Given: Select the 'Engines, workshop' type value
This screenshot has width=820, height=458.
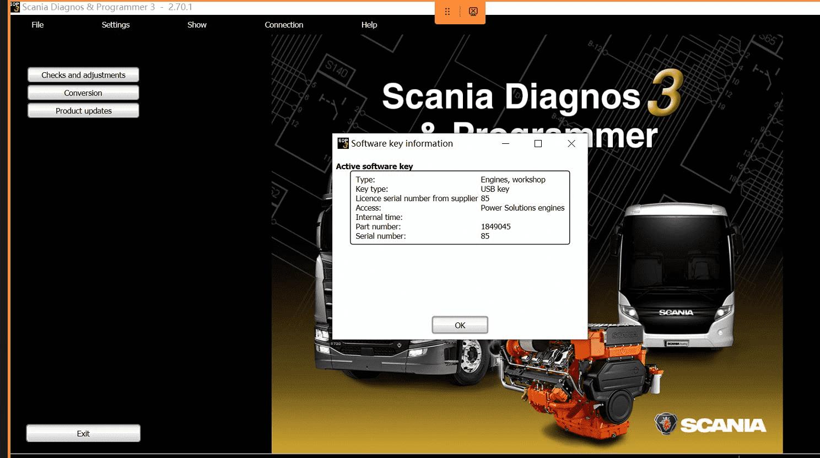Looking at the screenshot, I should coord(513,180).
